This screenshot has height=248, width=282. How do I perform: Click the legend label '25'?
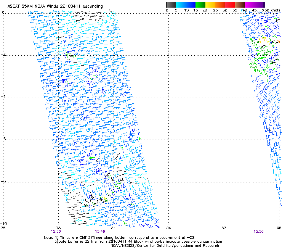click(x=215, y=10)
